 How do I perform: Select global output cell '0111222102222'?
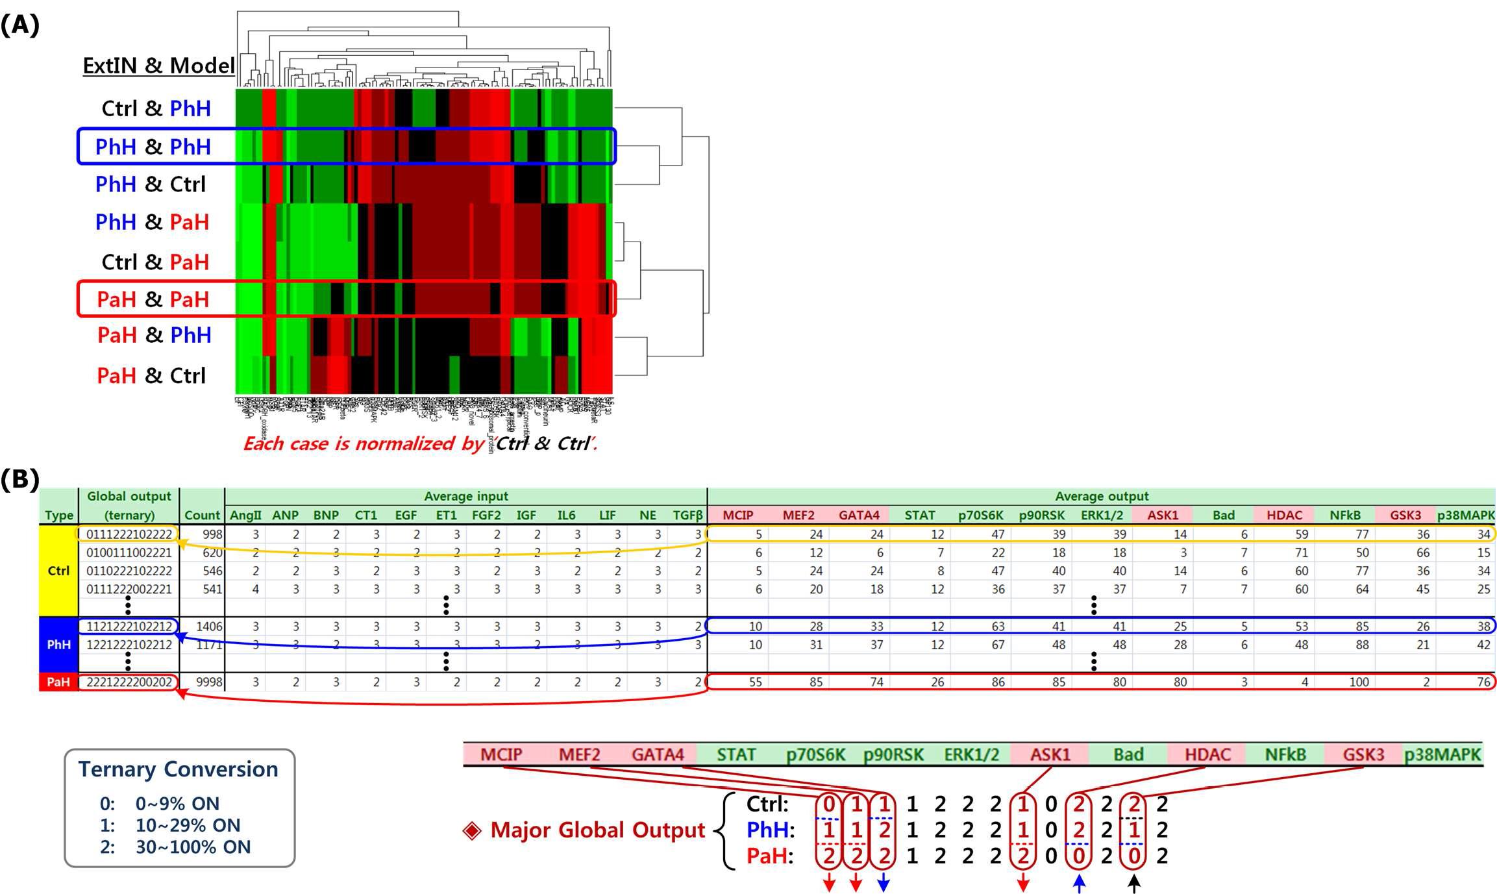pyautogui.click(x=129, y=534)
